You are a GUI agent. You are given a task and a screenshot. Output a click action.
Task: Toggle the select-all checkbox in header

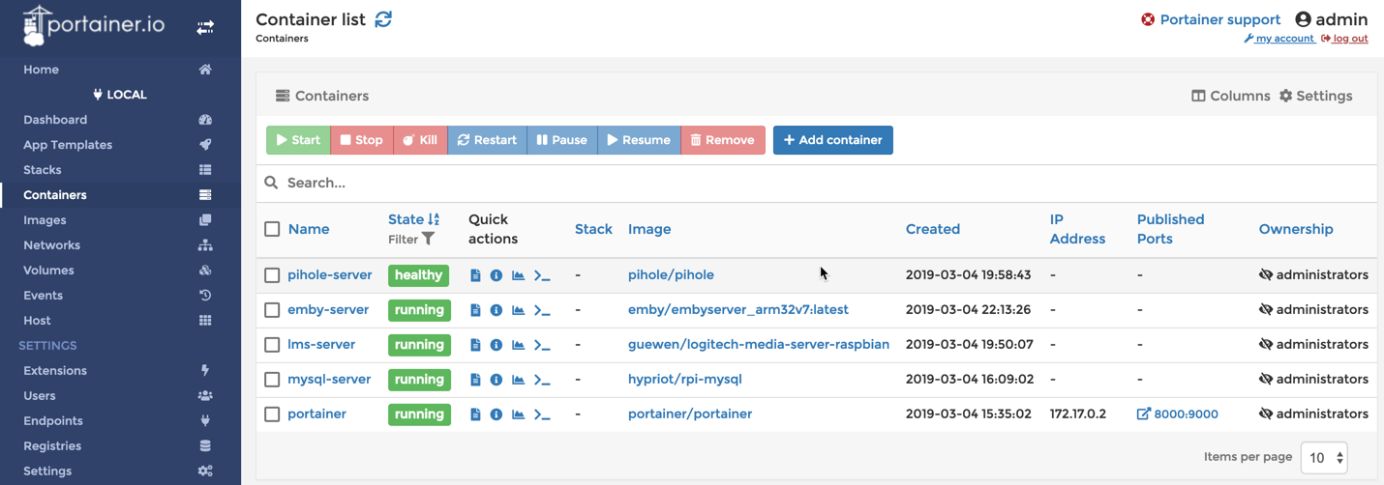pyautogui.click(x=272, y=229)
